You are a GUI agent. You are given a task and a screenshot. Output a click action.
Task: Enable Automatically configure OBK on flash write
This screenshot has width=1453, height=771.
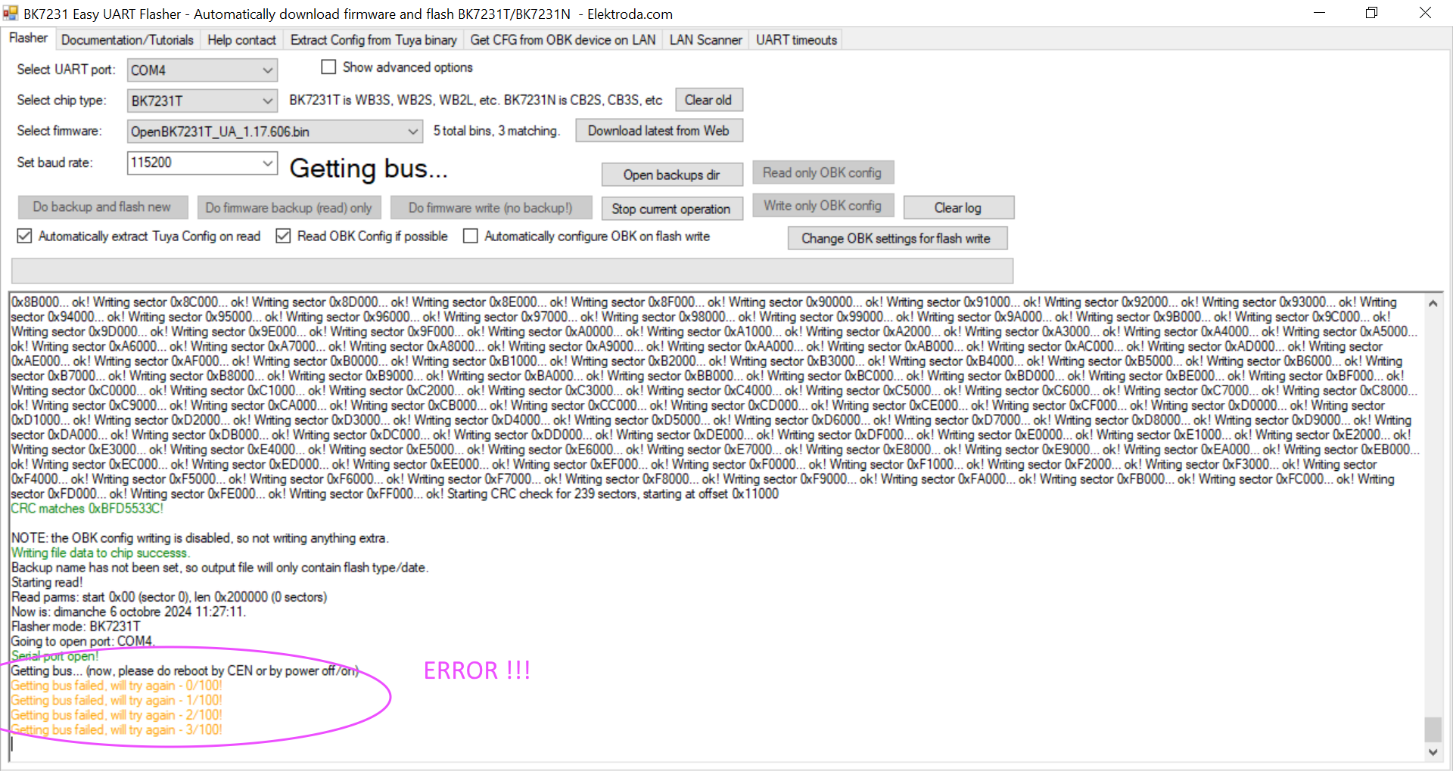470,236
